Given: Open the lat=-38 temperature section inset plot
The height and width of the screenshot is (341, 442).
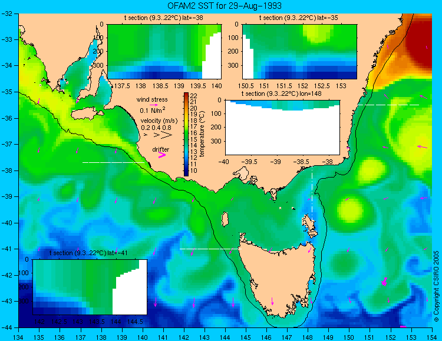Looking at the screenshot, I should [164, 52].
